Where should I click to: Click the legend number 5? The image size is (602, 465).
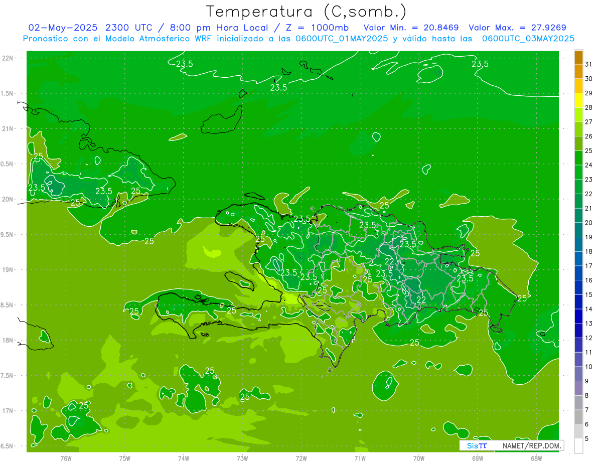point(587,438)
